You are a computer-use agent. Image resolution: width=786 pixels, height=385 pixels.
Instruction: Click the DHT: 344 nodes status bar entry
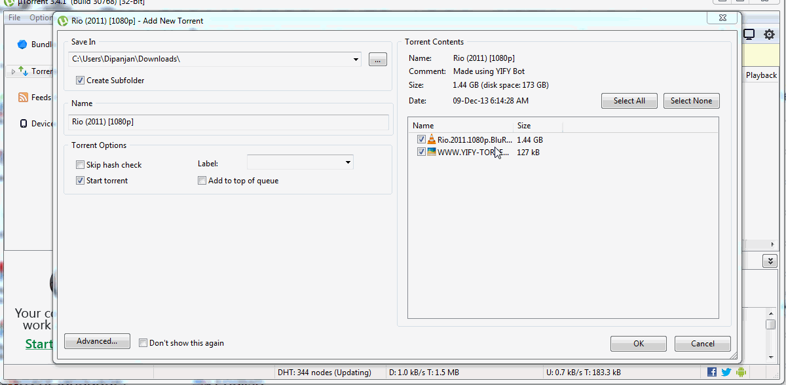tap(324, 373)
